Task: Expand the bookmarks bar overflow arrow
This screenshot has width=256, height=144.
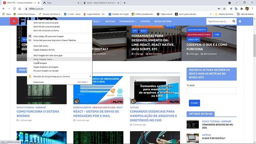Action: [211, 14]
